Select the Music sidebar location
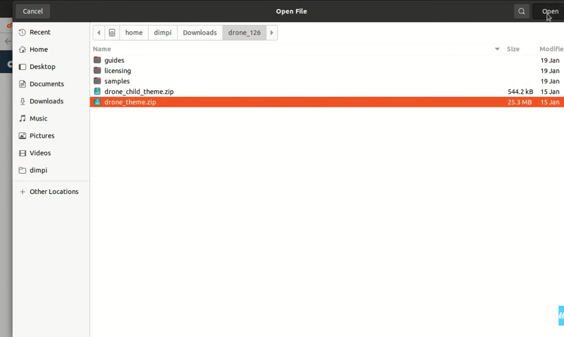The height and width of the screenshot is (337, 564). (38, 119)
